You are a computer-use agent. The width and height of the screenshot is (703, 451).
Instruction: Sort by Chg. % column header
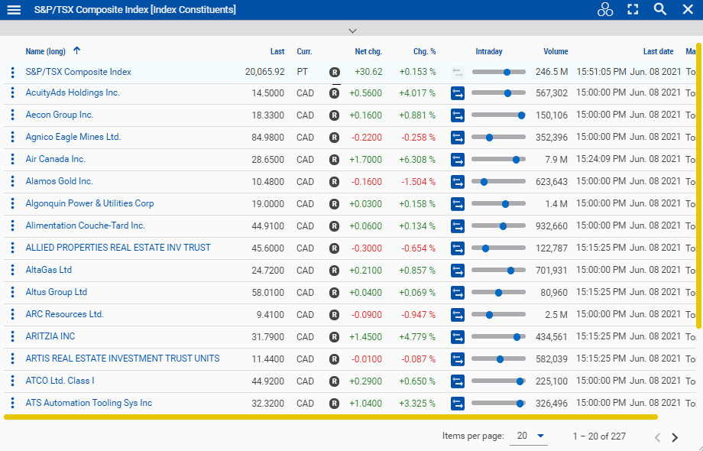click(x=424, y=51)
